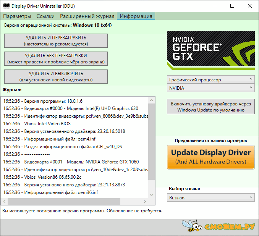Click the Update Display Driver partner banner
The image size is (259, 236).
(x=211, y=157)
